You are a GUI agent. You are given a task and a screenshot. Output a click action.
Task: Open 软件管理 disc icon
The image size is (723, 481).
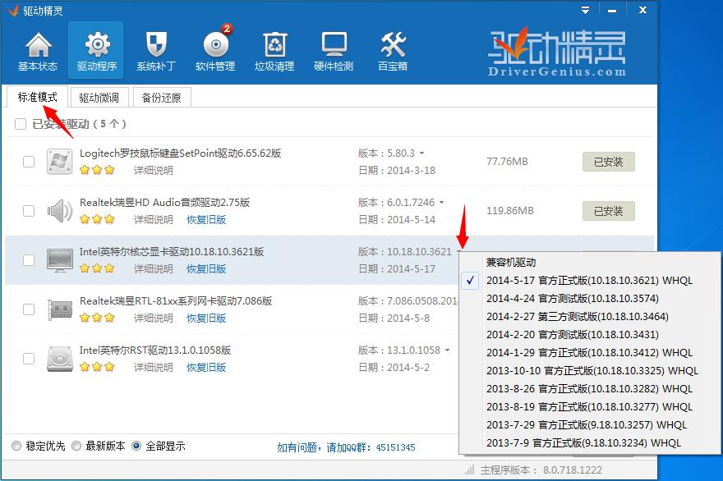(215, 51)
